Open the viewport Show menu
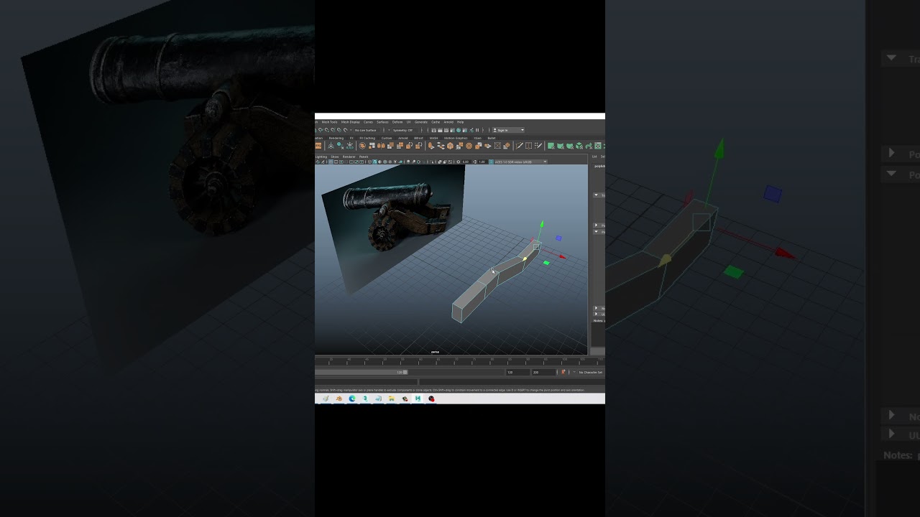 [x=335, y=157]
